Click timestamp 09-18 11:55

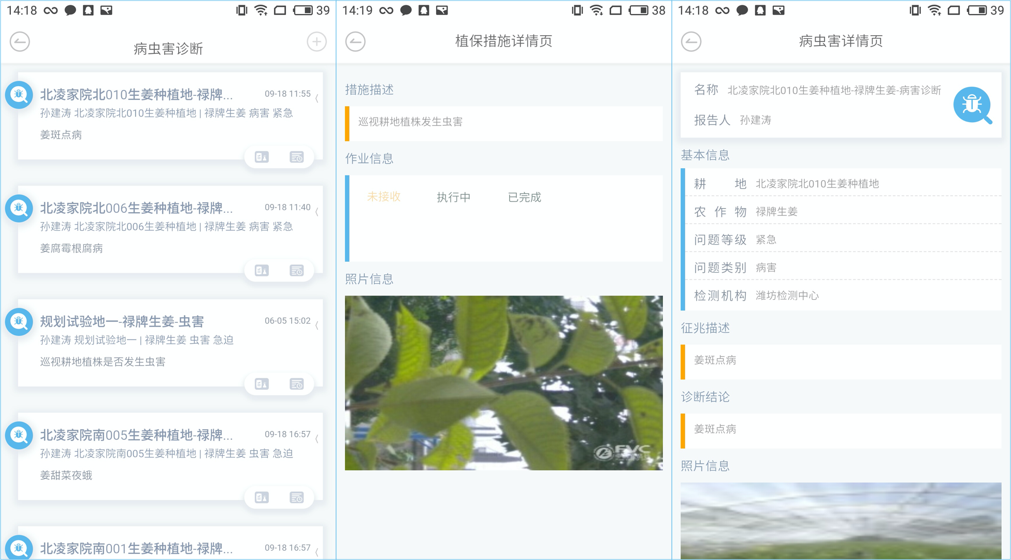[287, 94]
